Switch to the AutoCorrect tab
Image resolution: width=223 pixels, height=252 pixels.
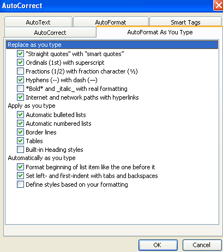click(50, 33)
